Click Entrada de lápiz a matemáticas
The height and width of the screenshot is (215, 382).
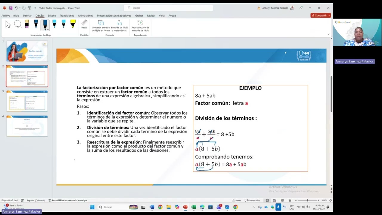pyautogui.click(x=119, y=26)
